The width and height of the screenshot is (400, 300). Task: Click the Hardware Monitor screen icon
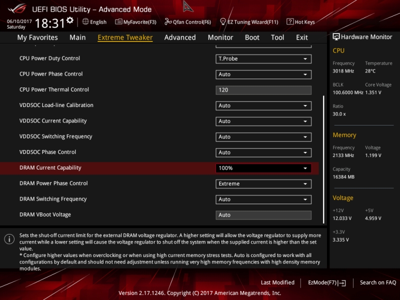click(x=336, y=37)
